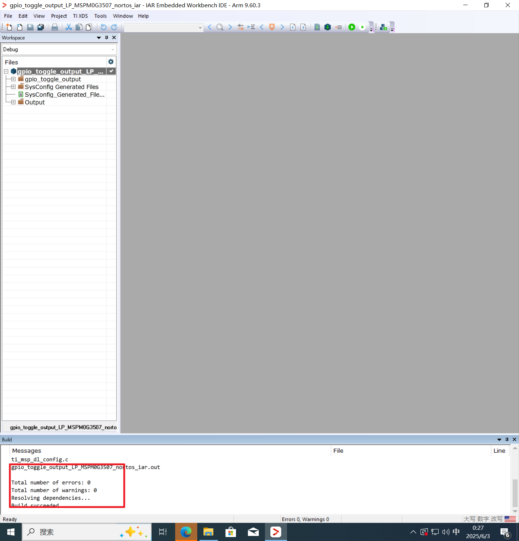Open File Explorer from taskbar

pyautogui.click(x=208, y=532)
